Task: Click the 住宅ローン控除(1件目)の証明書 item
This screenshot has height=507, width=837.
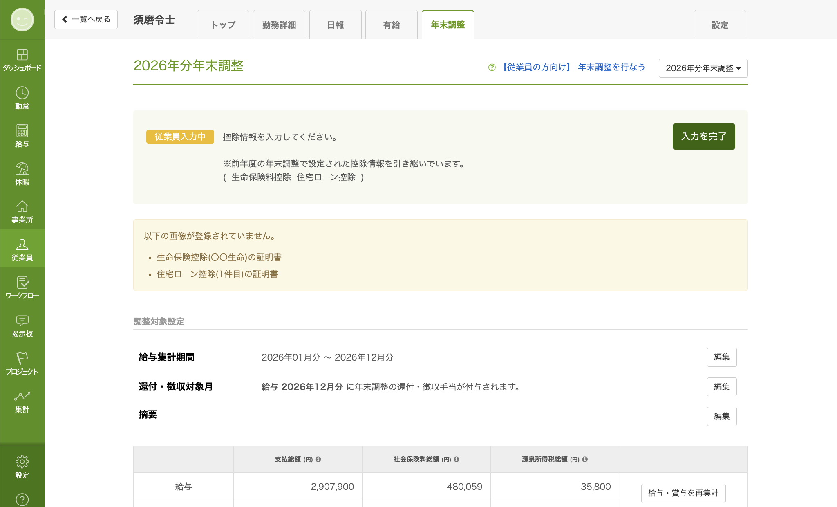Action: 217,274
